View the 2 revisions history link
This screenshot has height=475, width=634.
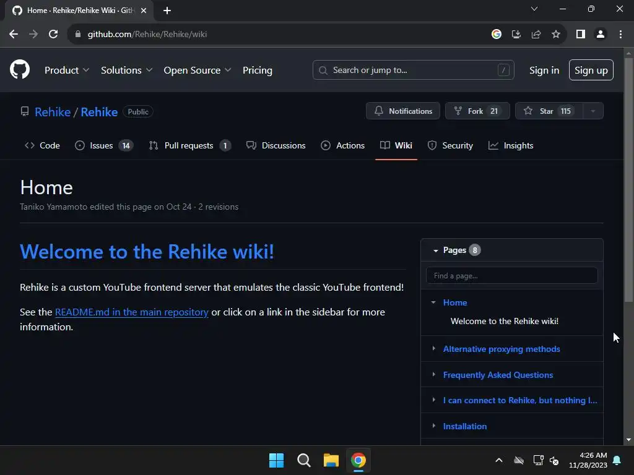coord(219,207)
